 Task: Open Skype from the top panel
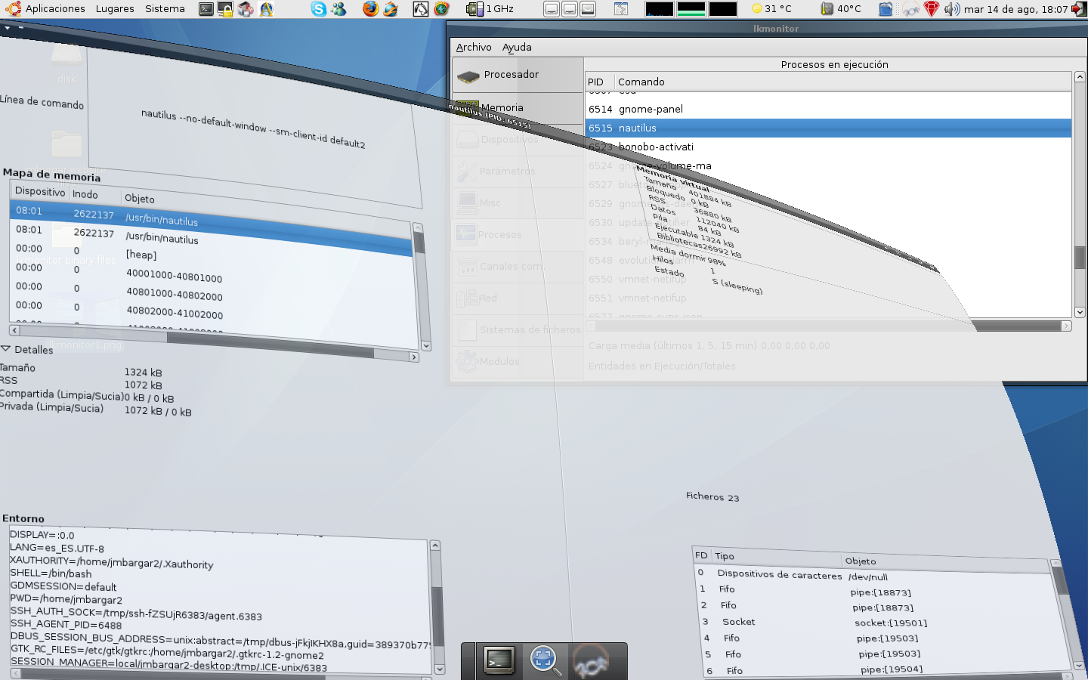(x=319, y=9)
